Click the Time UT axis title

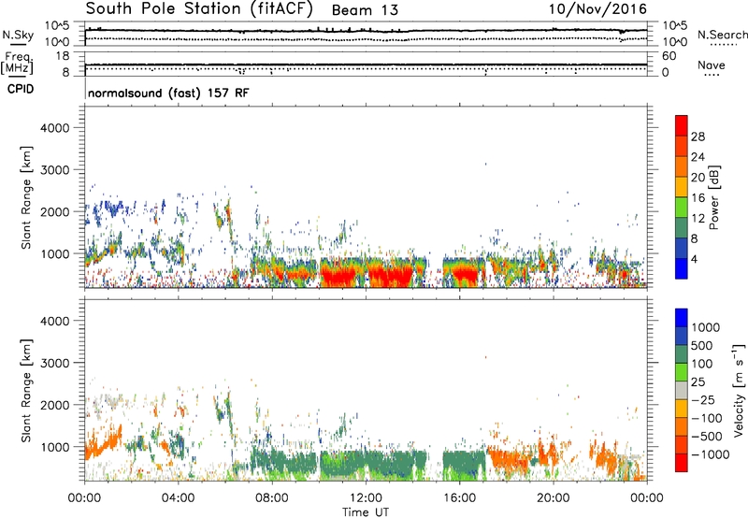(366, 512)
